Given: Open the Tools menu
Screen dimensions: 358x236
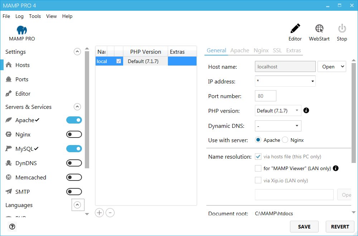Looking at the screenshot, I should pos(35,16).
